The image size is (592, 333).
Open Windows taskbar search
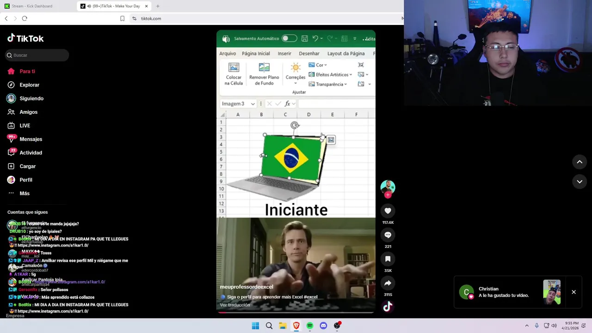[269, 326]
